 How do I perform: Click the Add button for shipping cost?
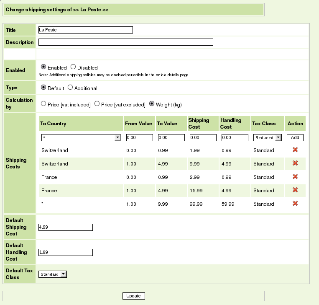coord(295,137)
